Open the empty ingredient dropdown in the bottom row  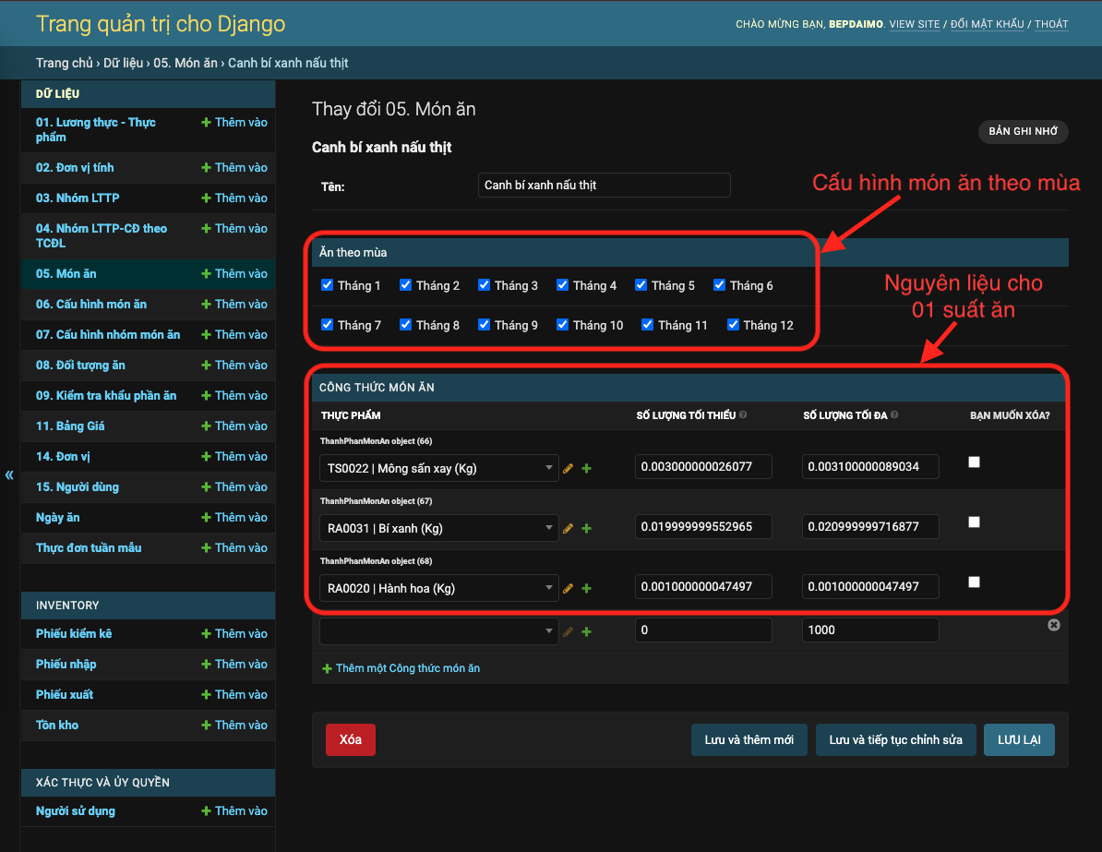(x=438, y=631)
